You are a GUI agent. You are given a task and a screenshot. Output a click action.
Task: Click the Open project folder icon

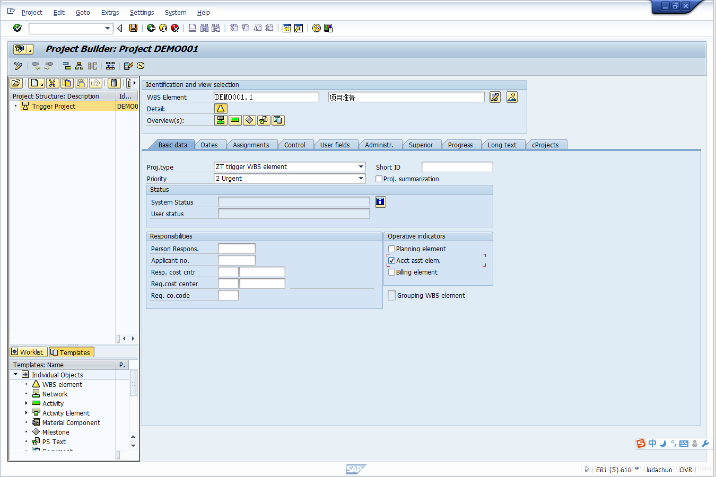pyautogui.click(x=16, y=83)
